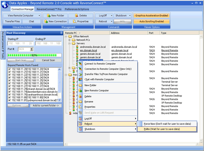Click the Rename icon in context menu

(x=80, y=102)
